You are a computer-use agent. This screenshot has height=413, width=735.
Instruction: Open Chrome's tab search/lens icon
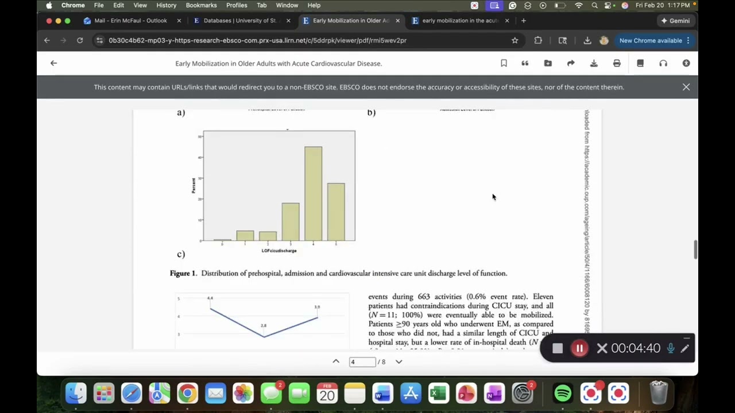[x=563, y=40]
